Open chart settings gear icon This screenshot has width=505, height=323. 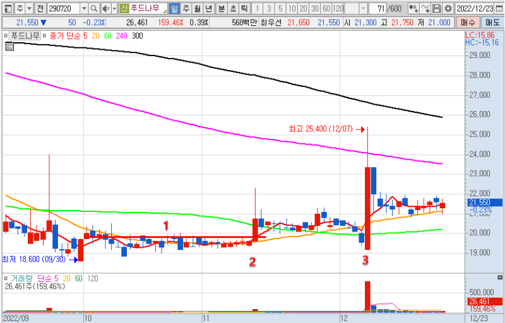[448, 8]
